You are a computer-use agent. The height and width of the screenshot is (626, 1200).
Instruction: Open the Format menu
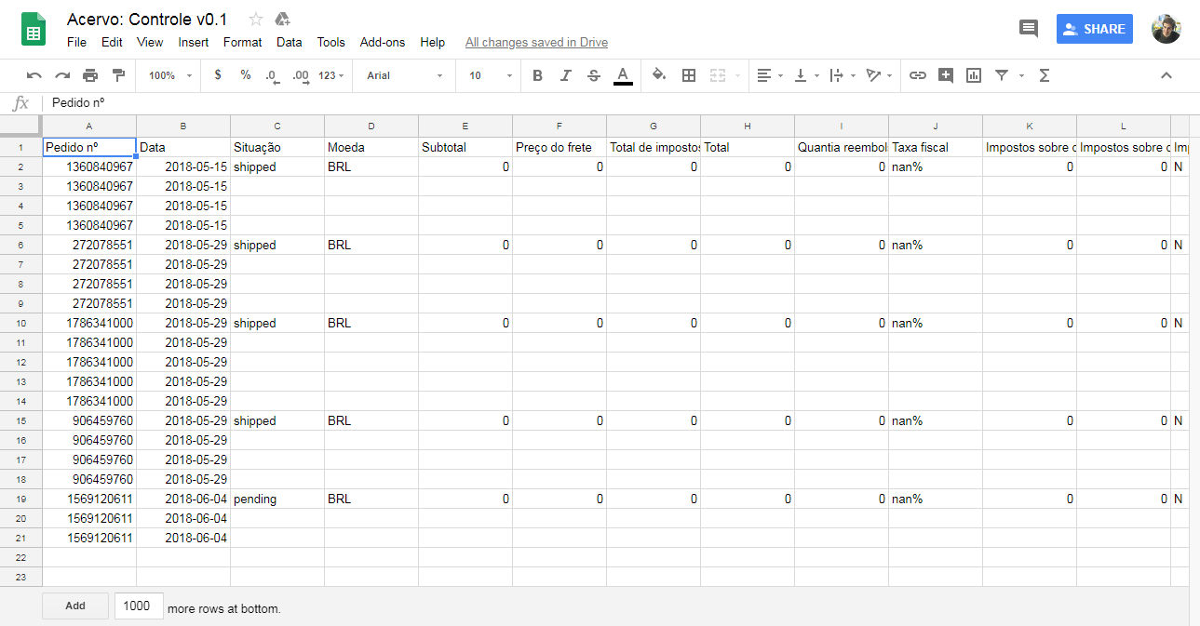pyautogui.click(x=242, y=42)
